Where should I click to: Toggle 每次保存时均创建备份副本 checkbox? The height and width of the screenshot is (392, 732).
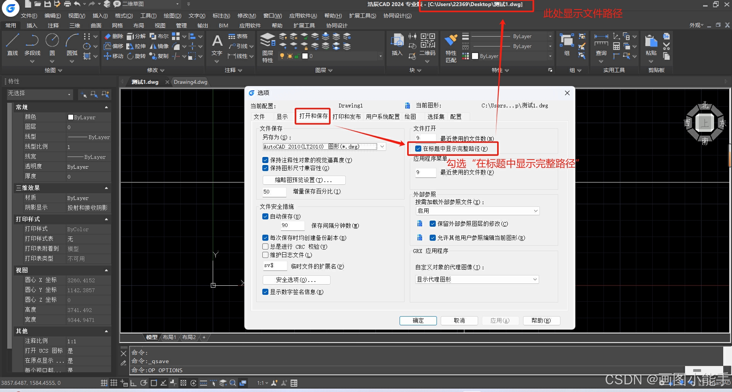coord(265,238)
